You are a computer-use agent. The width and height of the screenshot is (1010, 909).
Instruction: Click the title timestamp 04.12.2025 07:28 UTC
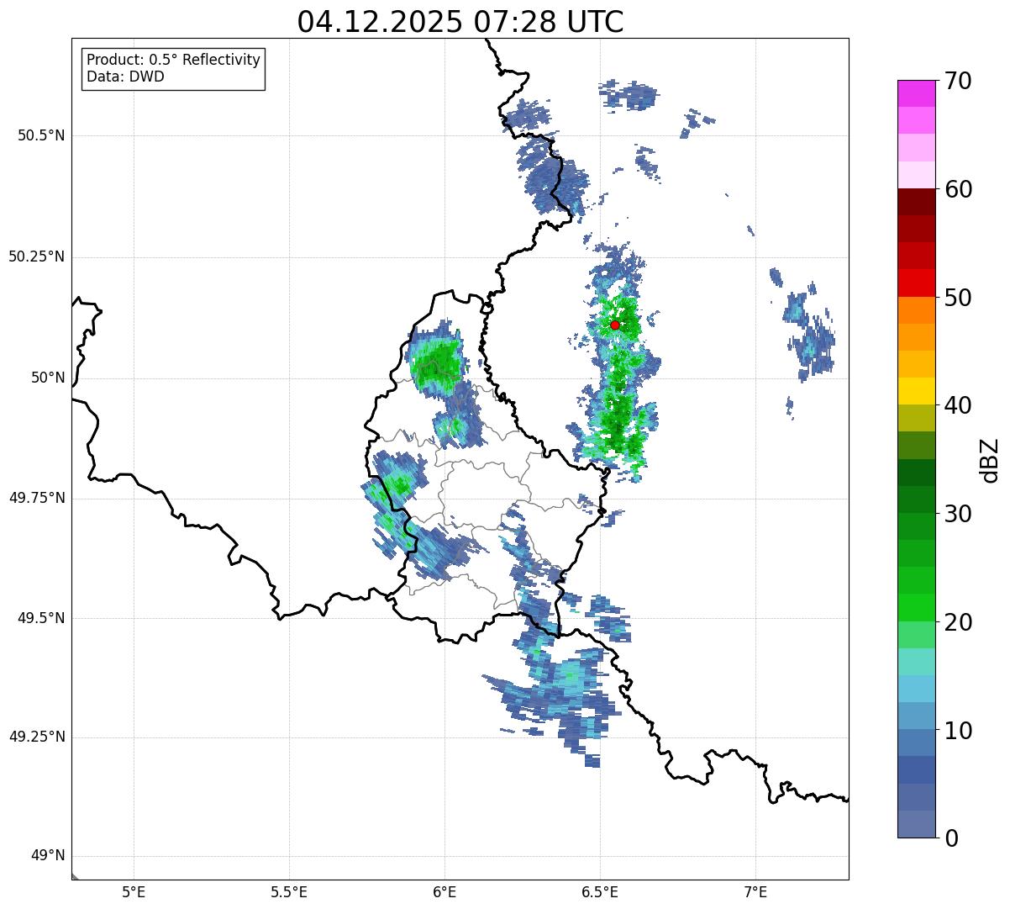[x=460, y=22]
